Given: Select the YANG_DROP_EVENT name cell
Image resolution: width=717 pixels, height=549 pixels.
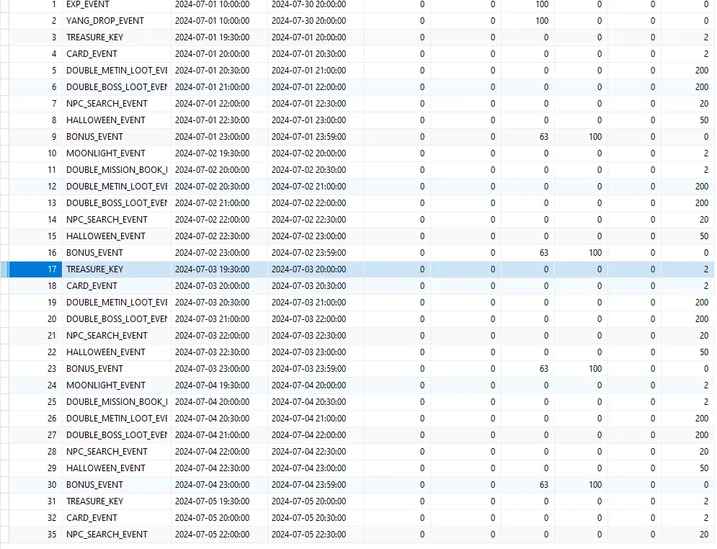Looking at the screenshot, I should click(x=104, y=21).
